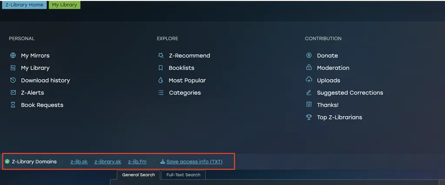Click the bookmark icon beside Booklists
The height and width of the screenshot is (185, 445).
click(161, 68)
